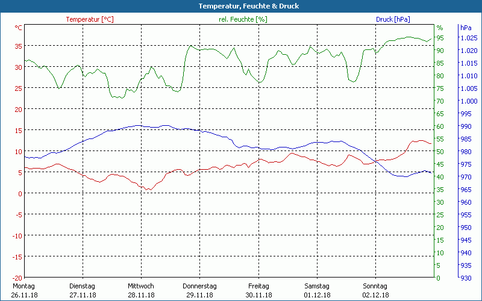Viewport: 482px width, 301px height.
Task: Click green humidity axis value '75'
Action: pos(440,88)
